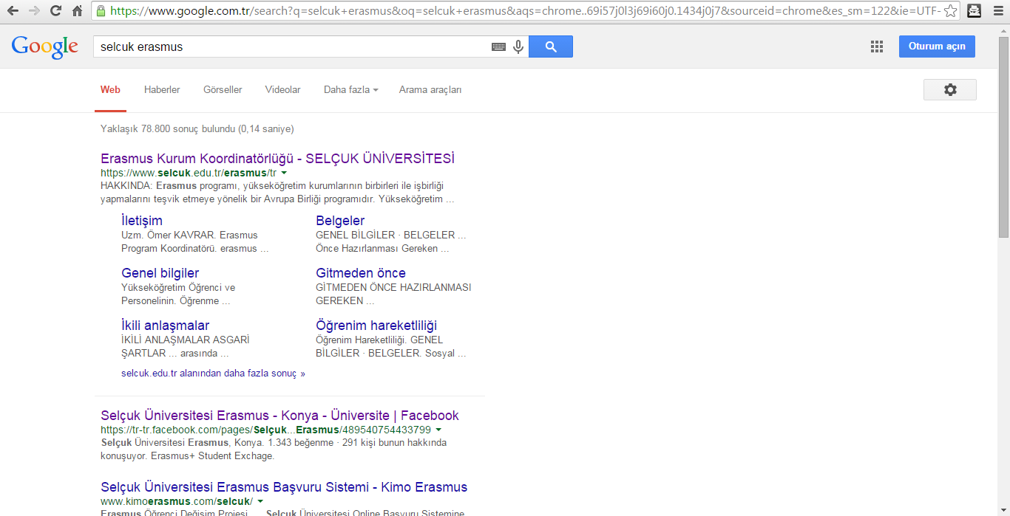Open Erasmus Kurum Koordinatörlüğü result title
This screenshot has width=1010, height=516.
pyautogui.click(x=277, y=159)
